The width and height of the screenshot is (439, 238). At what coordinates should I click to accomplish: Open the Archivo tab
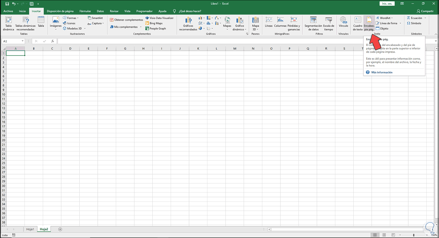[8, 11]
